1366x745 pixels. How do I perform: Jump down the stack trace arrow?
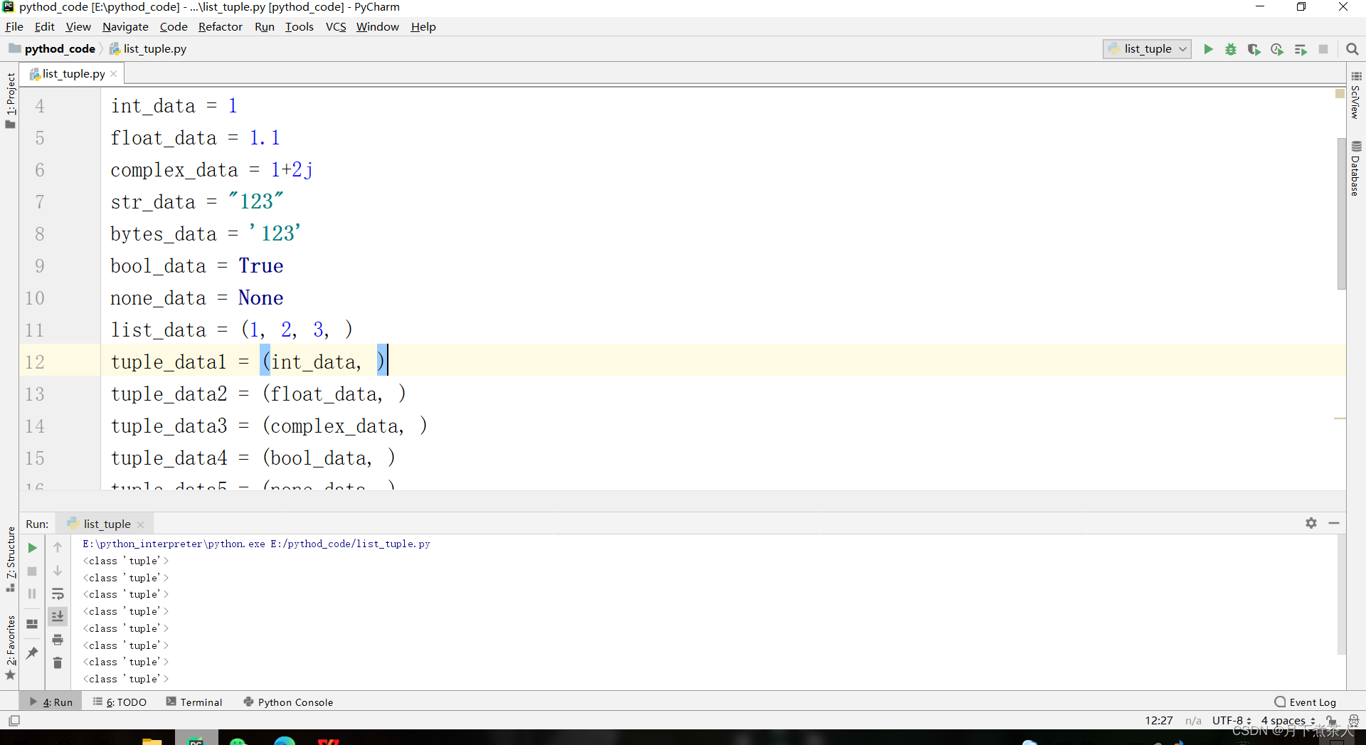(x=58, y=571)
